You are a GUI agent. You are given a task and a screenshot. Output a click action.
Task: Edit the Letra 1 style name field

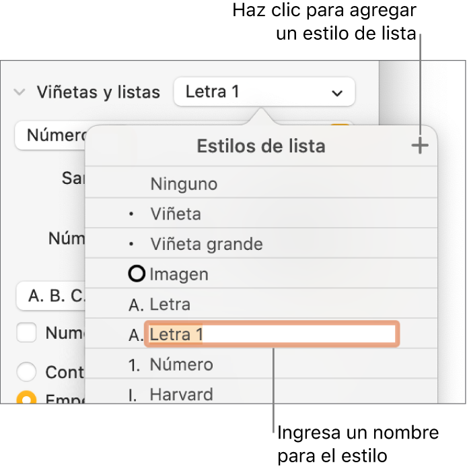pyautogui.click(x=272, y=334)
